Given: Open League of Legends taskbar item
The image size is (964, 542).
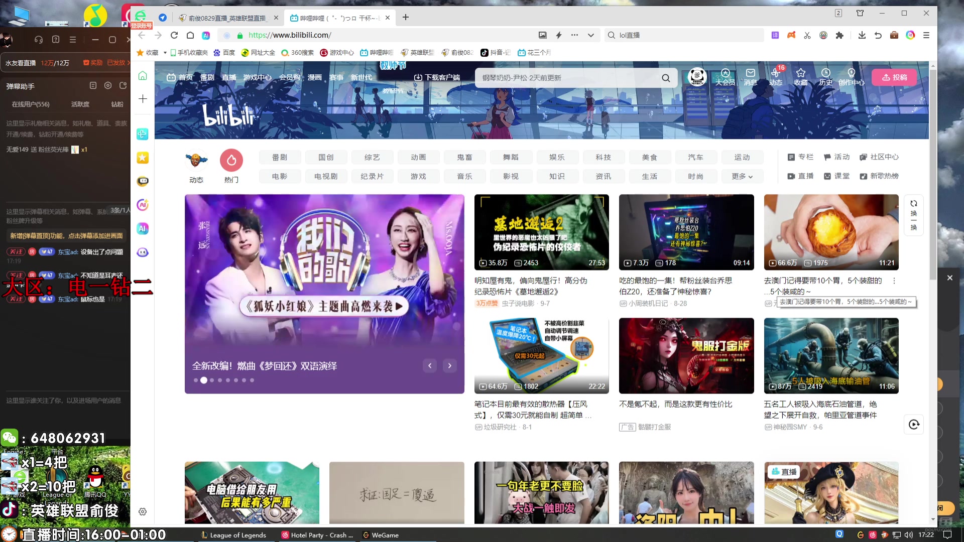Looking at the screenshot, I should click(x=233, y=535).
